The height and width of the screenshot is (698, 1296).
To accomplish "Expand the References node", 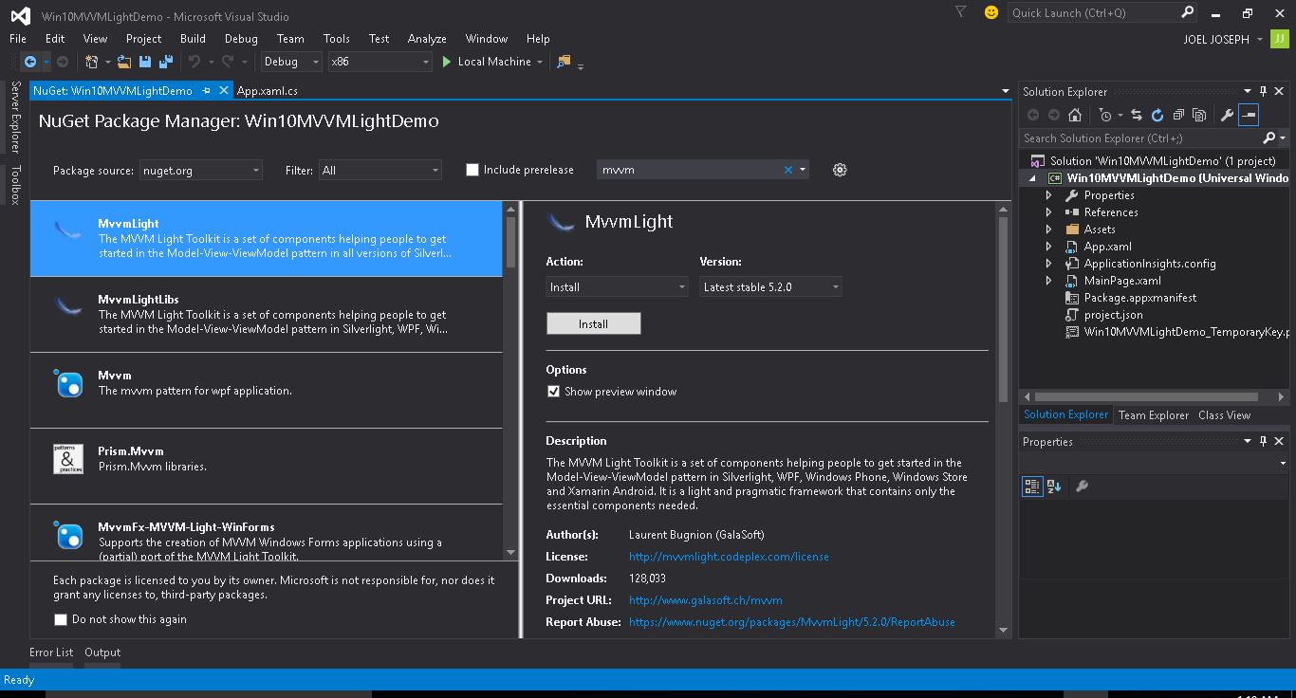I will pyautogui.click(x=1048, y=212).
